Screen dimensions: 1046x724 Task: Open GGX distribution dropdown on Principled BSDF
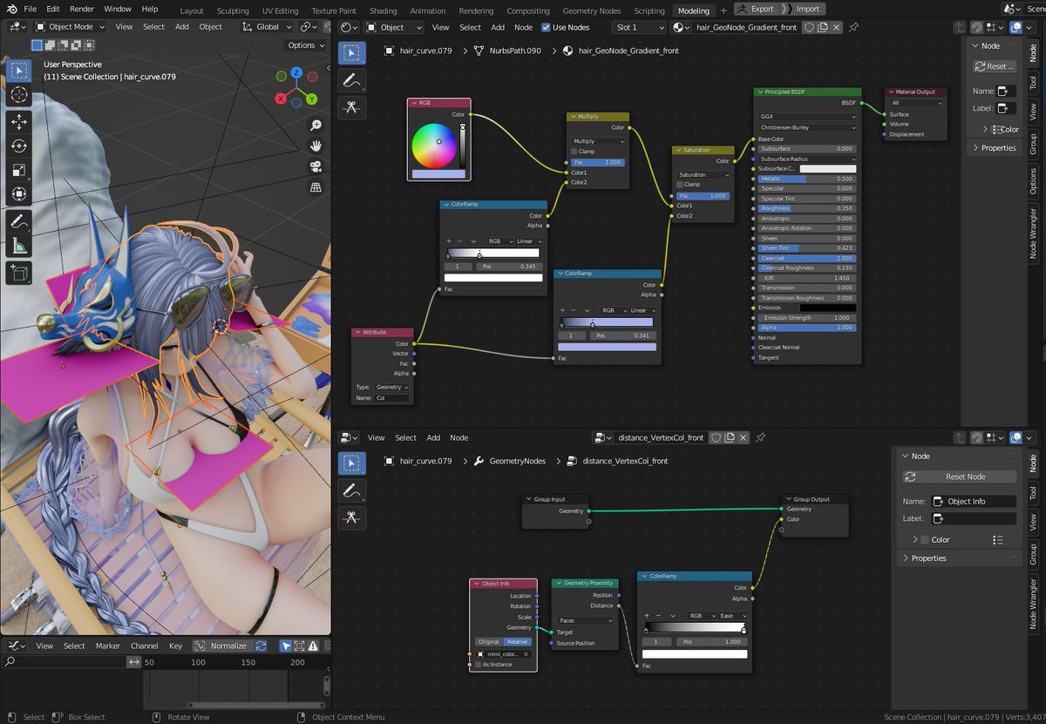point(807,116)
